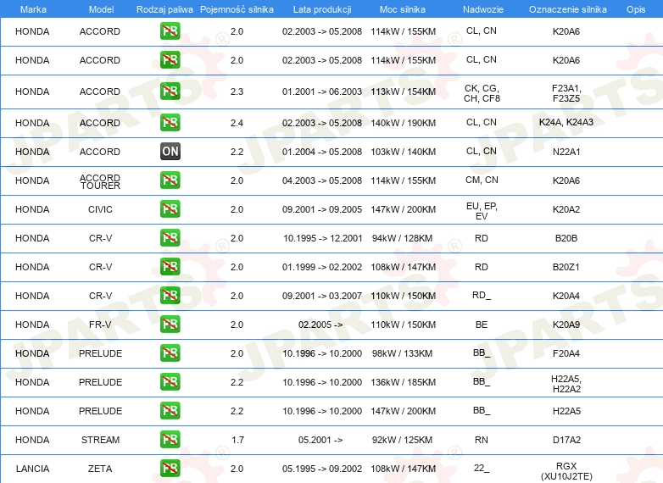The width and height of the screenshot is (663, 483).
Task: Click the petrol icon in the F20A4 row
Action: 170,353
